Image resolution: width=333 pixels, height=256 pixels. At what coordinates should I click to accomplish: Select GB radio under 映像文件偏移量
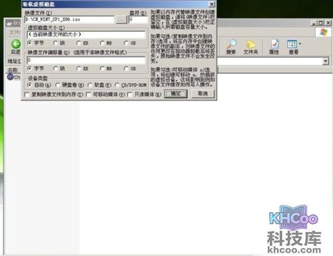click(x=126, y=68)
